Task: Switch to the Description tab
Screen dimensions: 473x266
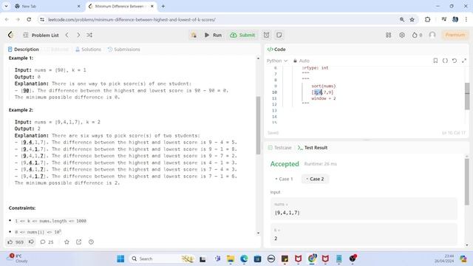Action: click(24, 50)
